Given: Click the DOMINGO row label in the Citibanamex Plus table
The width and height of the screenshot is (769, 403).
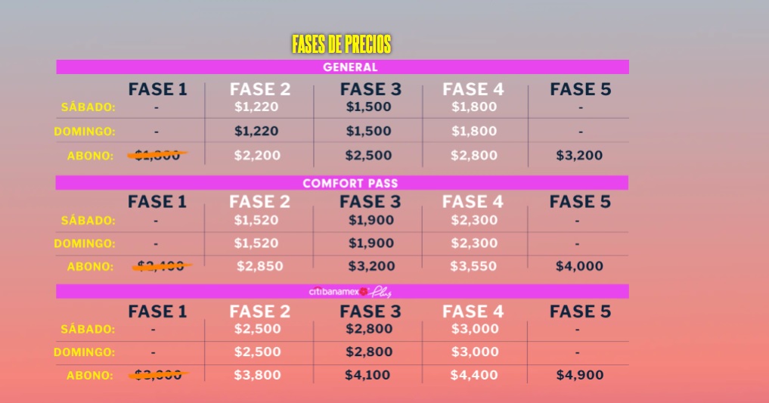Looking at the screenshot, I should point(85,352).
